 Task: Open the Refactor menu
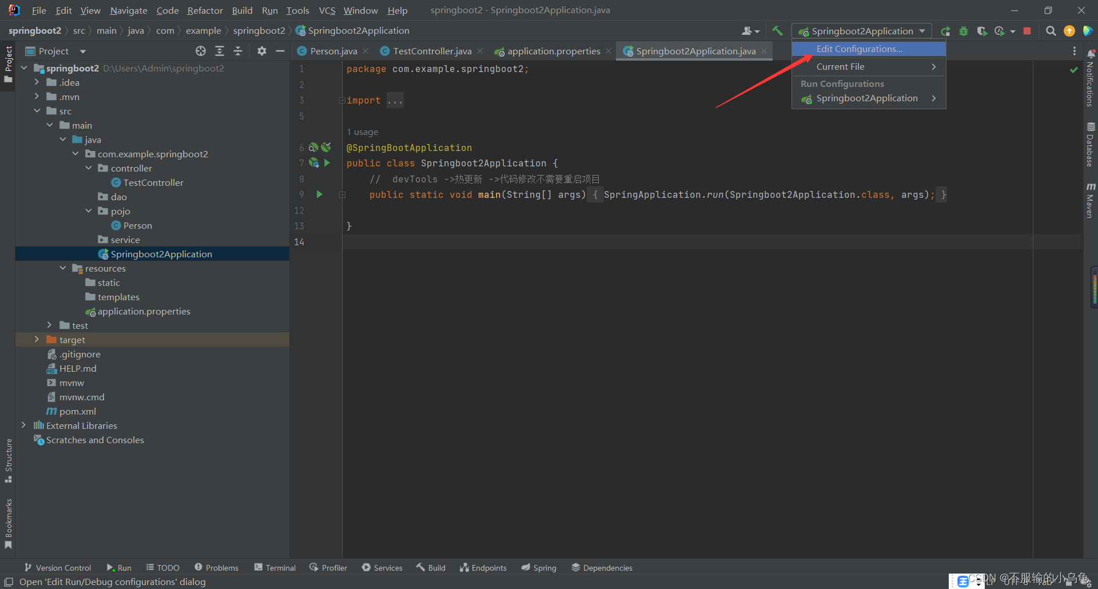coord(205,10)
